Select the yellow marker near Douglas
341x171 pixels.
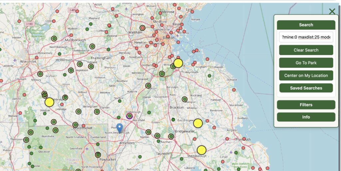[x=49, y=102]
